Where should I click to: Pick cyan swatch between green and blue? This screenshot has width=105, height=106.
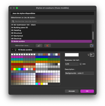tap(19, 69)
